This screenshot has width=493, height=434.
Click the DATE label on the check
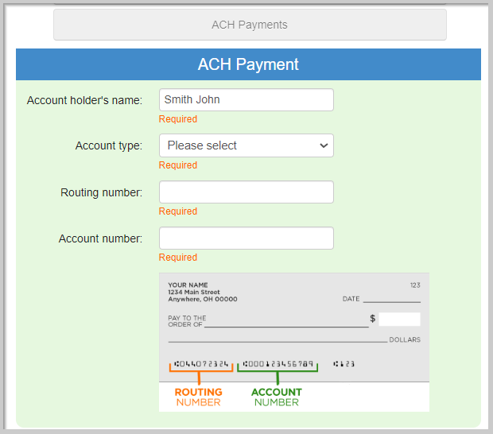point(351,299)
